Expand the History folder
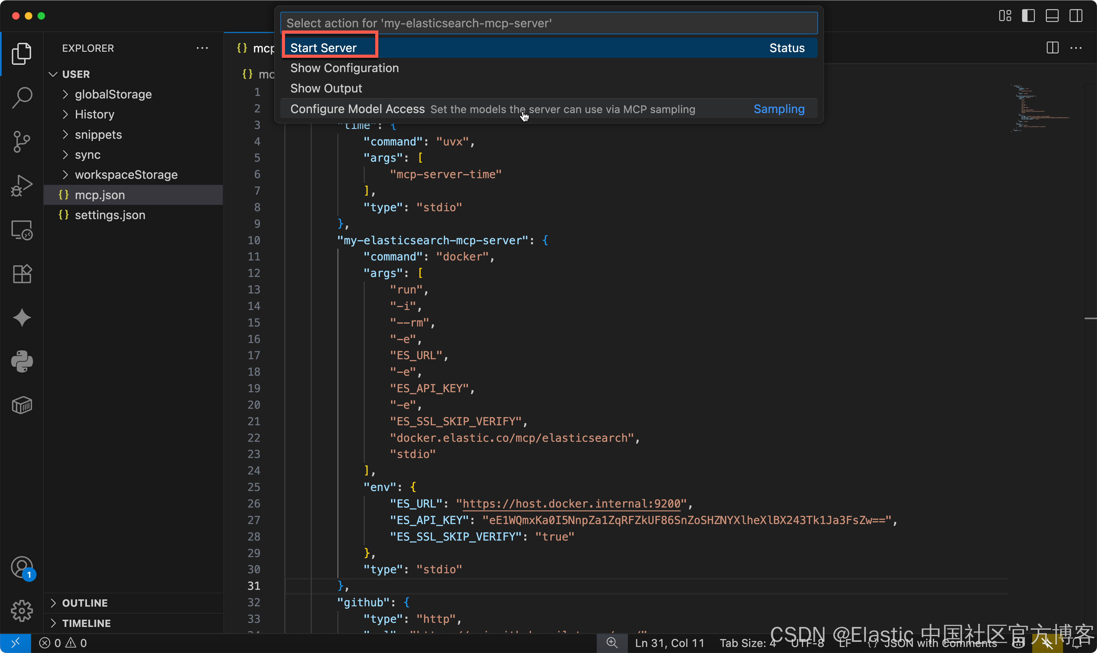This screenshot has width=1097, height=653. [x=134, y=114]
